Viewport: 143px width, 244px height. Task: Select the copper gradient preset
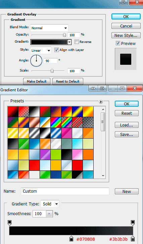pyautogui.click(x=34, y=122)
